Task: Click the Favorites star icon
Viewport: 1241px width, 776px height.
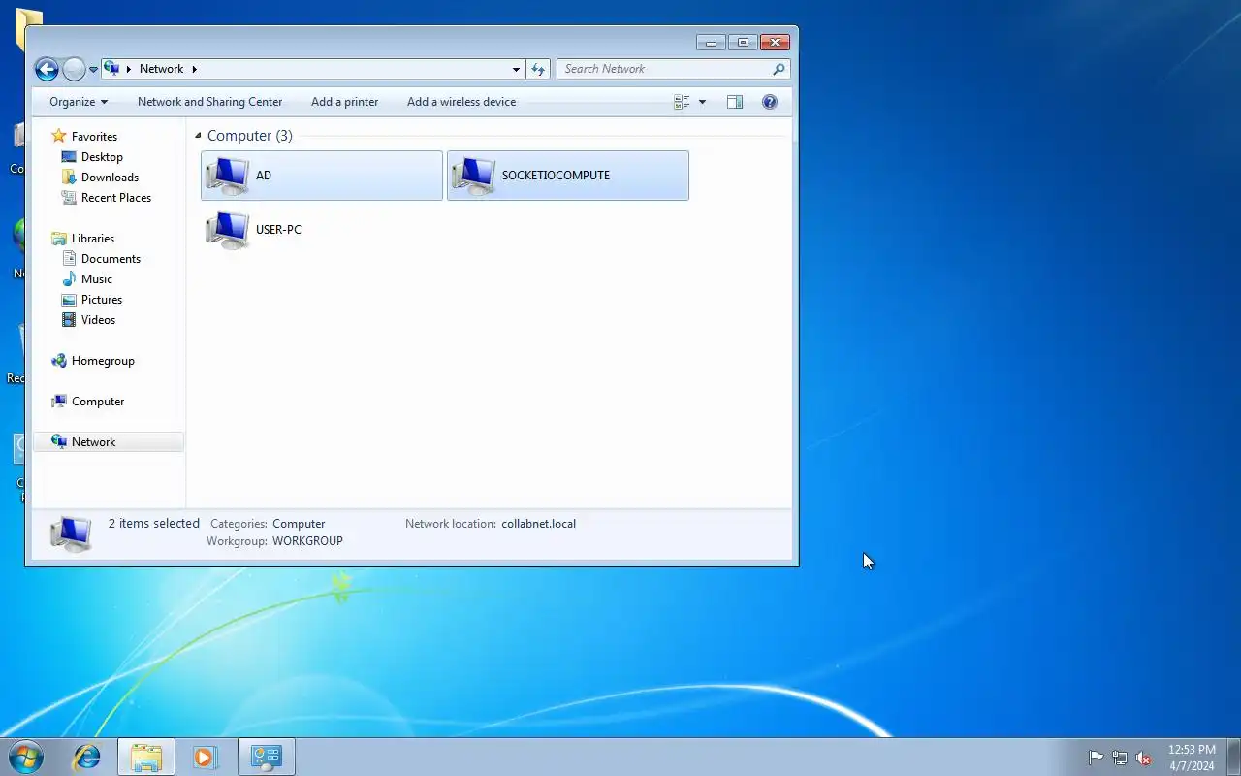Action: 59,136
